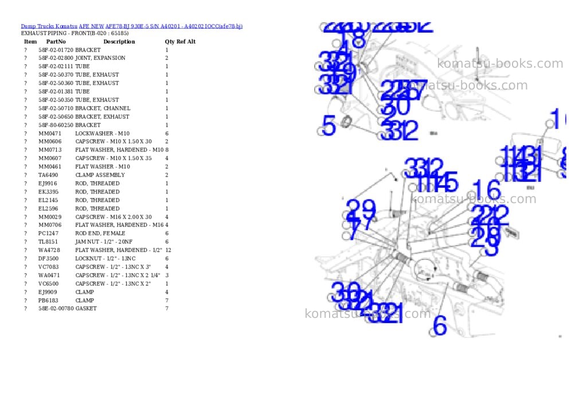
Task: Select part number EJ9916
Action: click(48, 184)
